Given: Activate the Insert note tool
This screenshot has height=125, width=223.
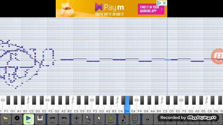Looking at the screenshot, I should point(111,119).
